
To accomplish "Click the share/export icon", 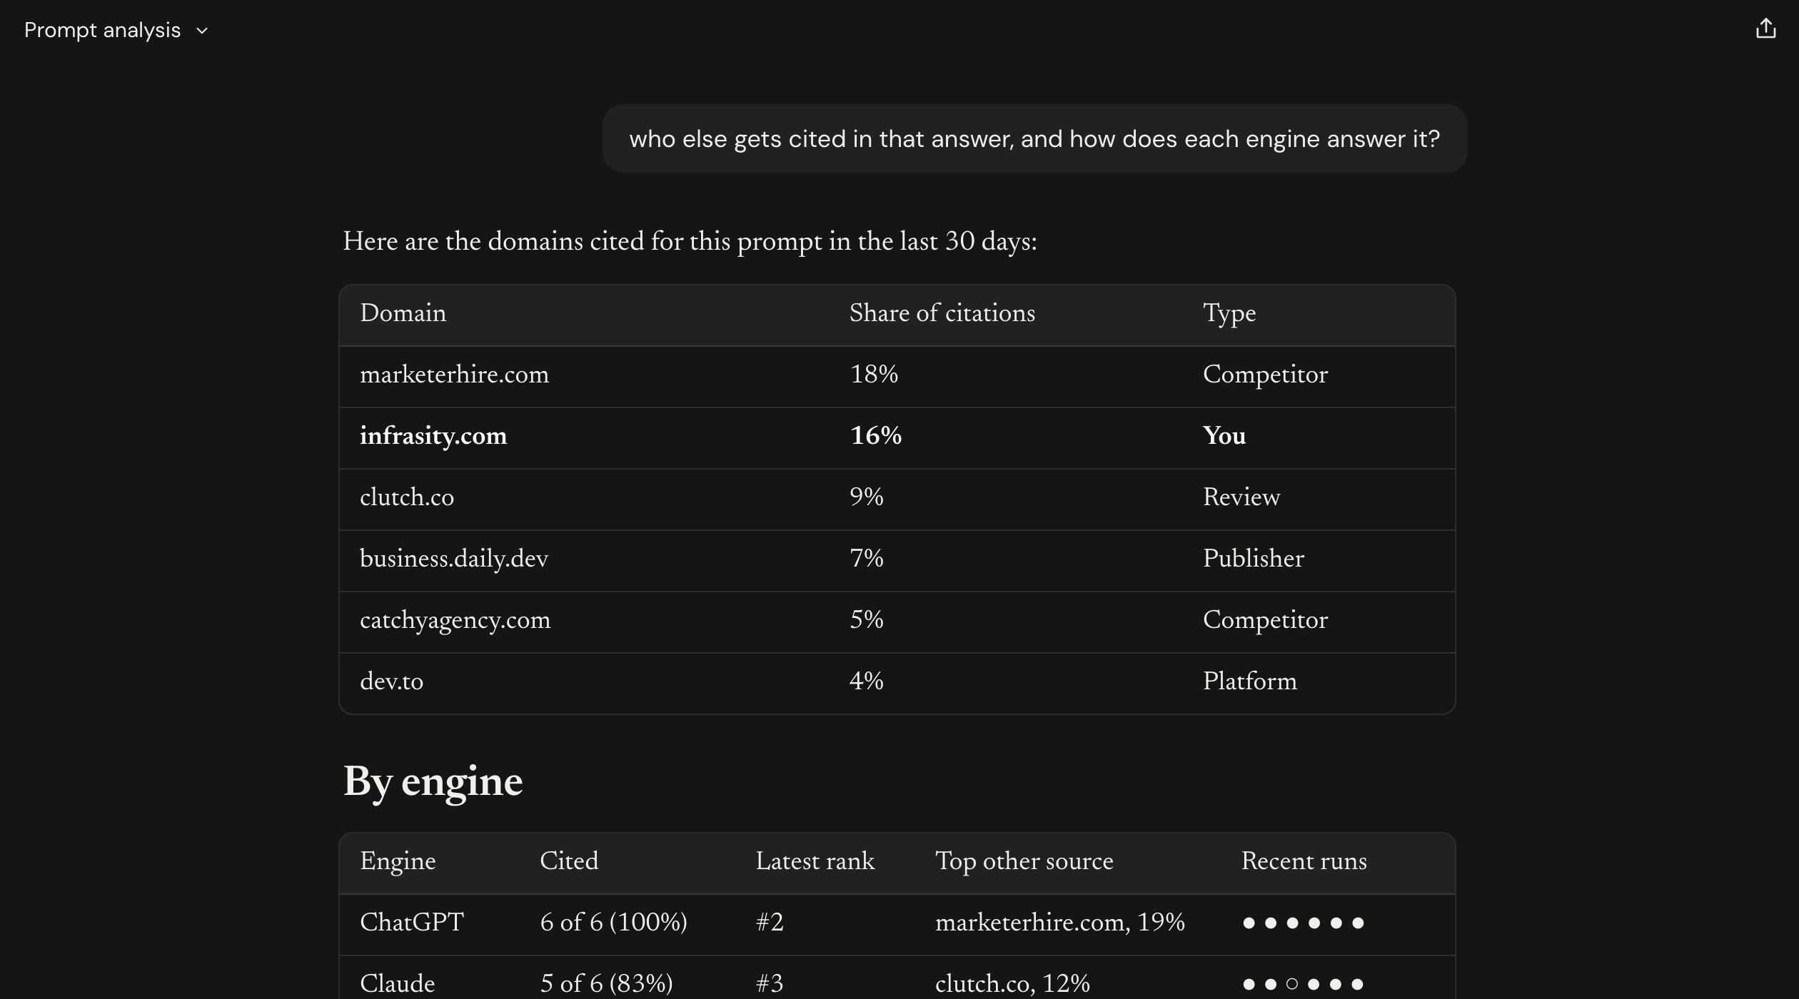I will (1765, 29).
